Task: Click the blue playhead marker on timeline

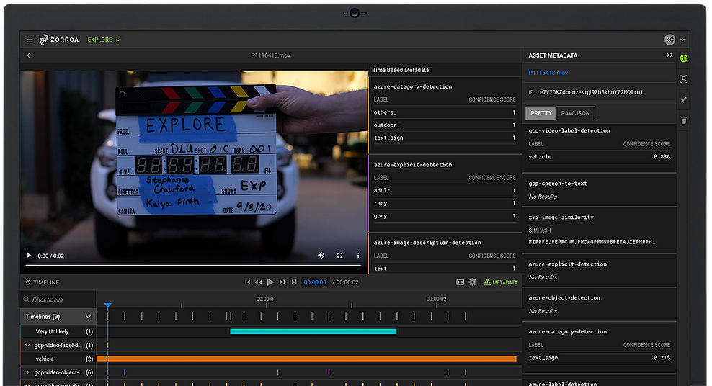Action: pyautogui.click(x=107, y=305)
